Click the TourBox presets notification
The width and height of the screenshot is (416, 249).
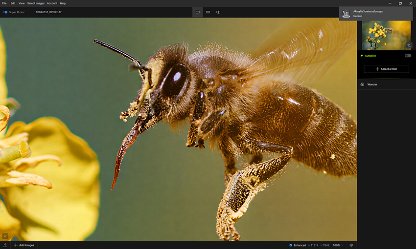(x=376, y=14)
